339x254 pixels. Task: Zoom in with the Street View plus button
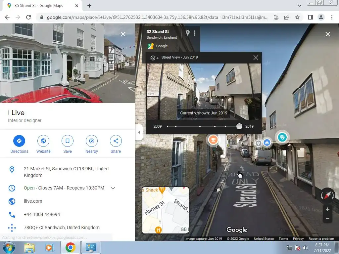click(x=327, y=209)
